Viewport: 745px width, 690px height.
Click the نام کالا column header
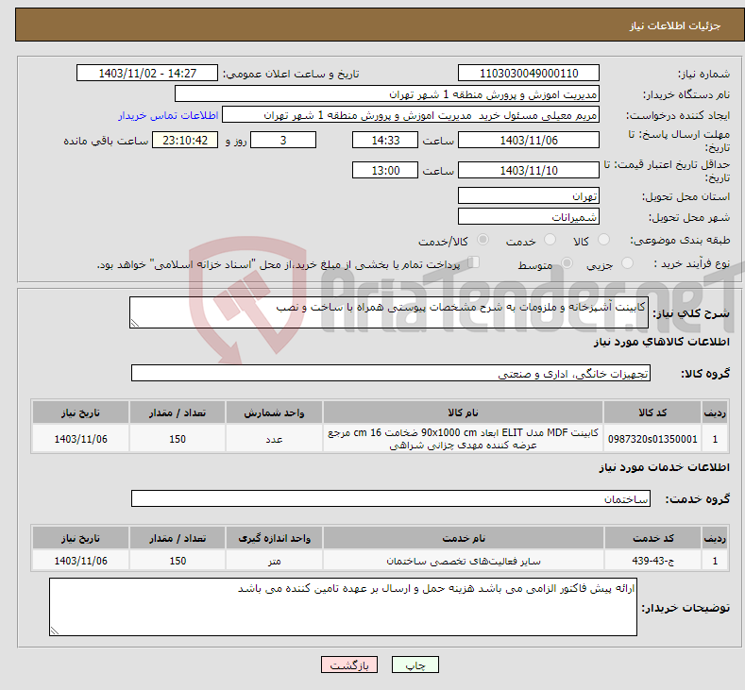point(463,412)
